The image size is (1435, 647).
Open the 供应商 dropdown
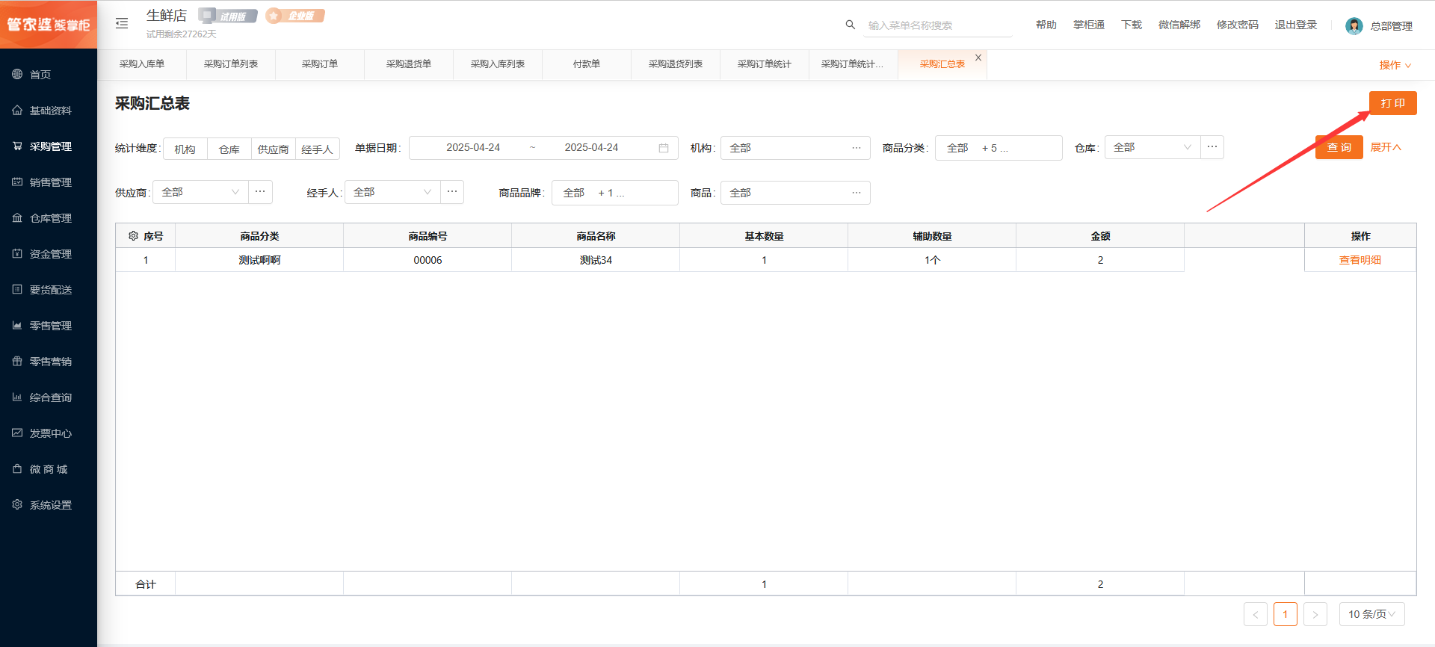200,192
